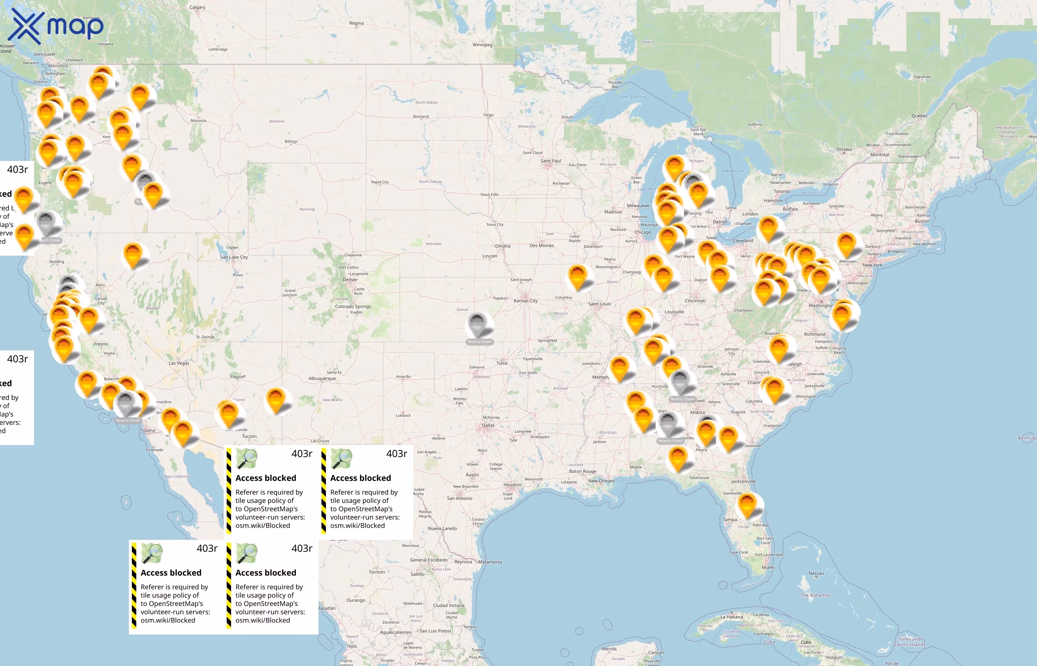Select the orange marker on the coast west of Eugene

[x=24, y=200]
